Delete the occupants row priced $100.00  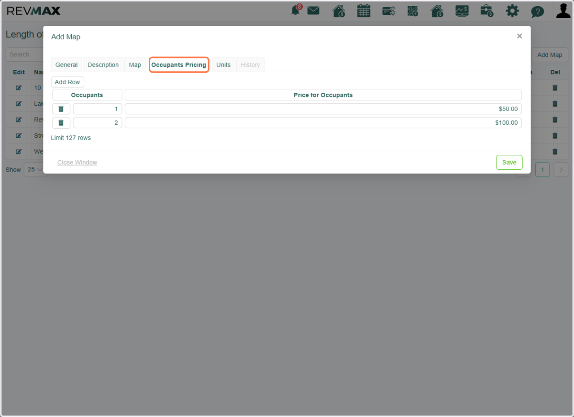click(61, 123)
